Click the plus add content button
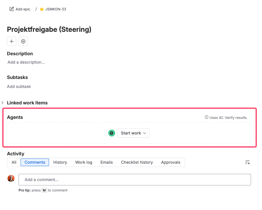Viewport: 262px width, 210px height. (x=12, y=41)
